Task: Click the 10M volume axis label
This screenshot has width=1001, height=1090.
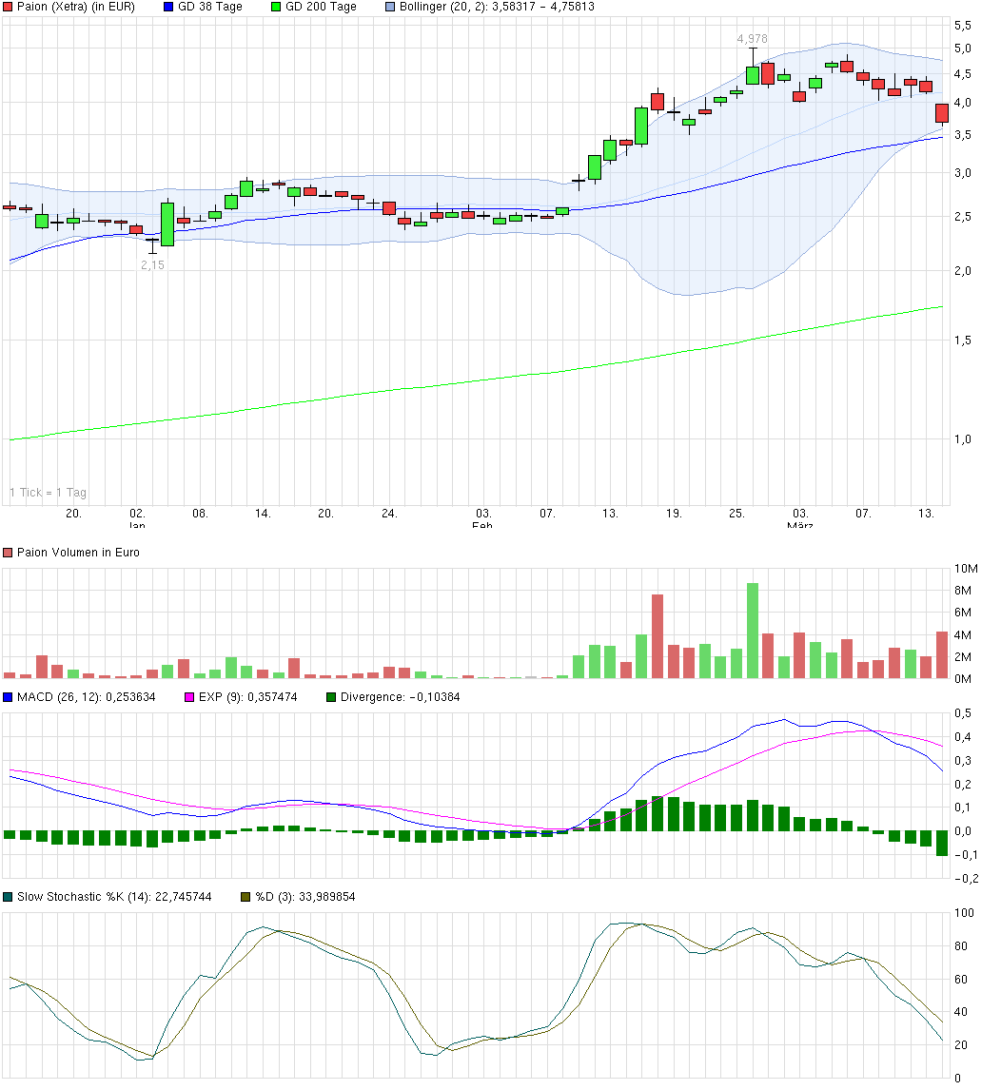Action: pyautogui.click(x=966, y=569)
